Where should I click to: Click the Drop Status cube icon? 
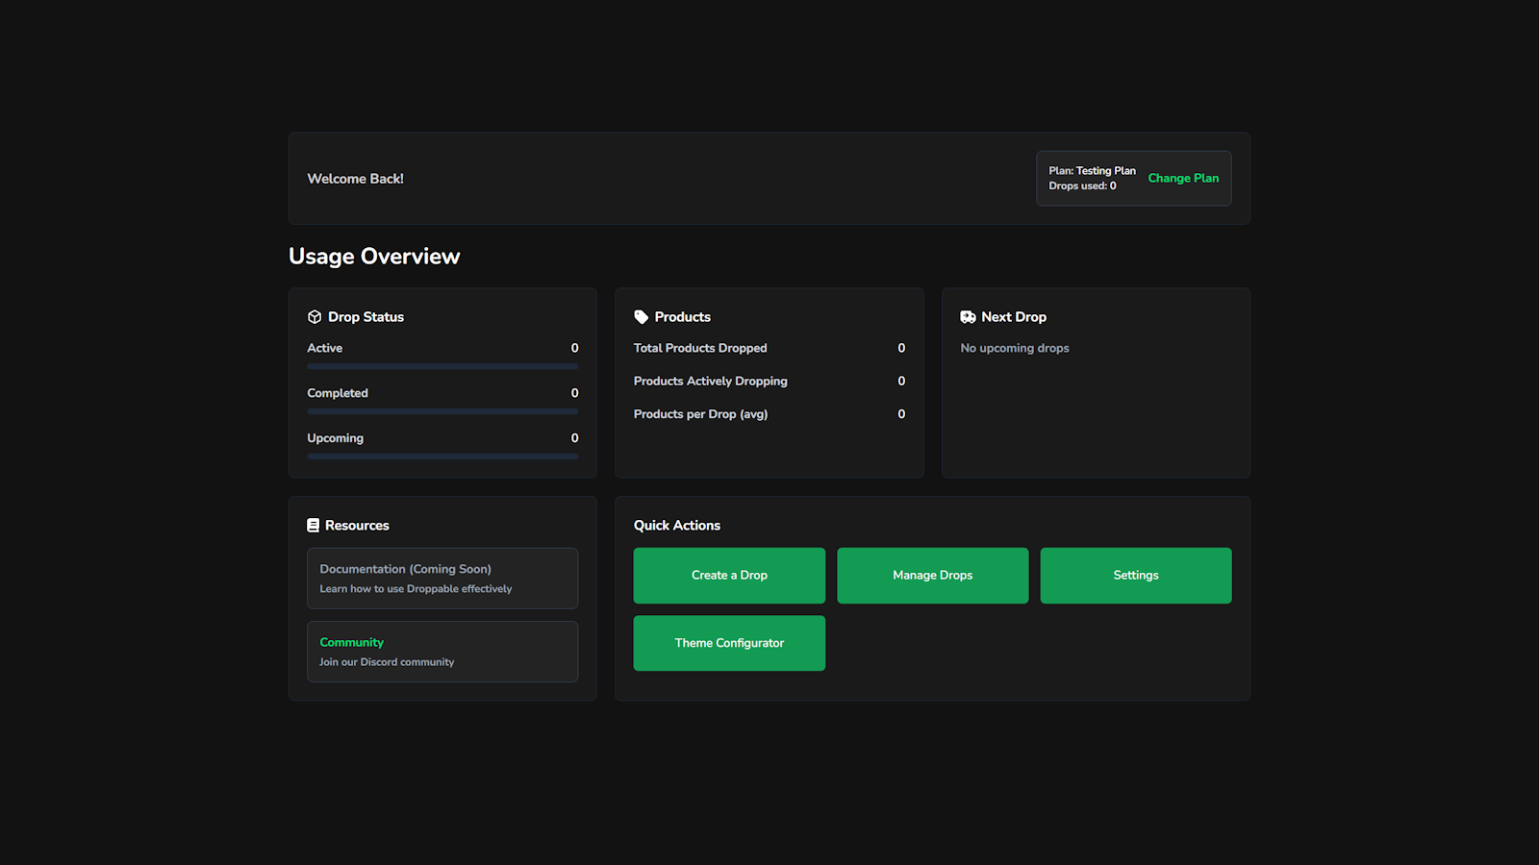315,315
